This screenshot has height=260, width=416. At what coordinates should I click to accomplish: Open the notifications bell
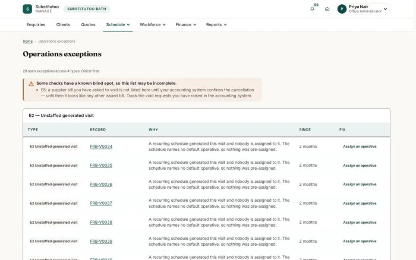312,9
